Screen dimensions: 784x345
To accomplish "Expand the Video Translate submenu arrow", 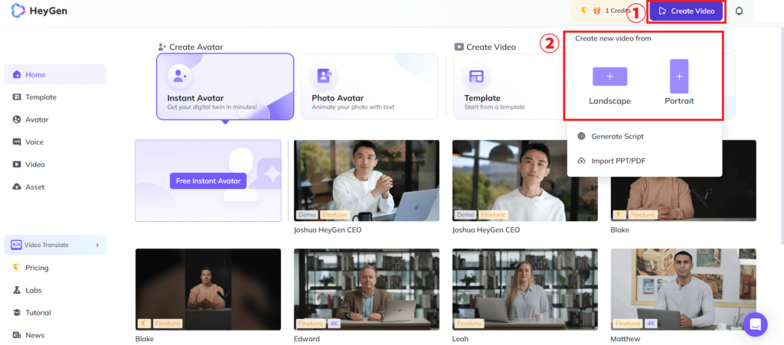I will click(x=97, y=245).
